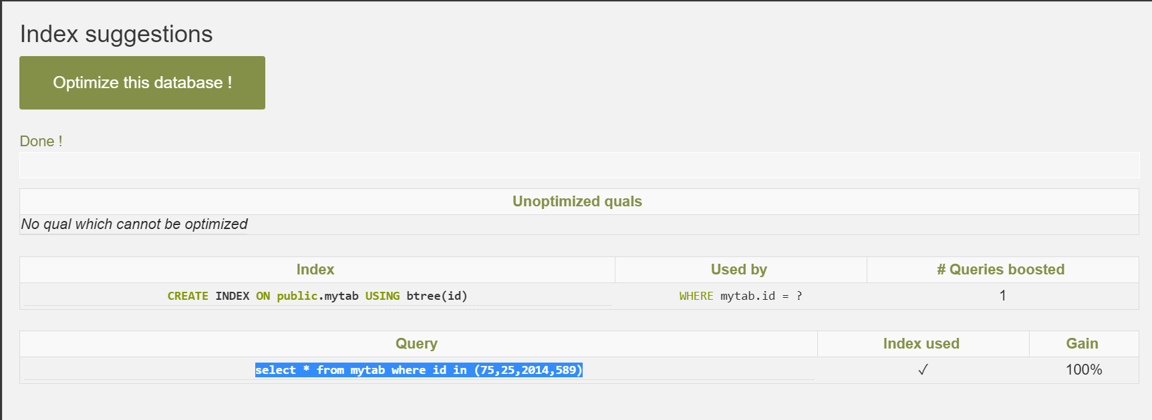The image size is (1152, 420).
Task: Click the queries boosted count of 1
Action: point(1002,296)
